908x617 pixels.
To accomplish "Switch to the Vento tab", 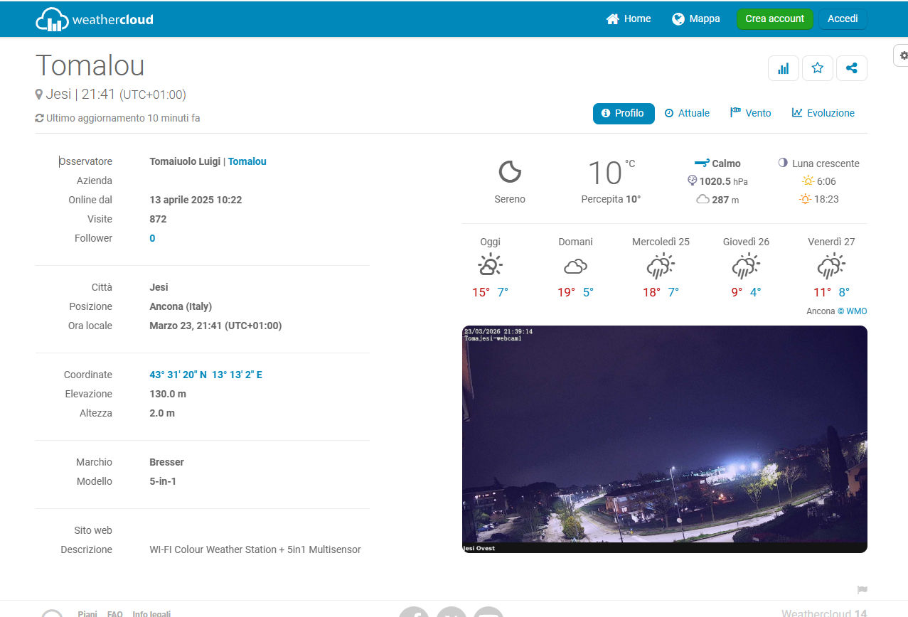I will (x=750, y=114).
